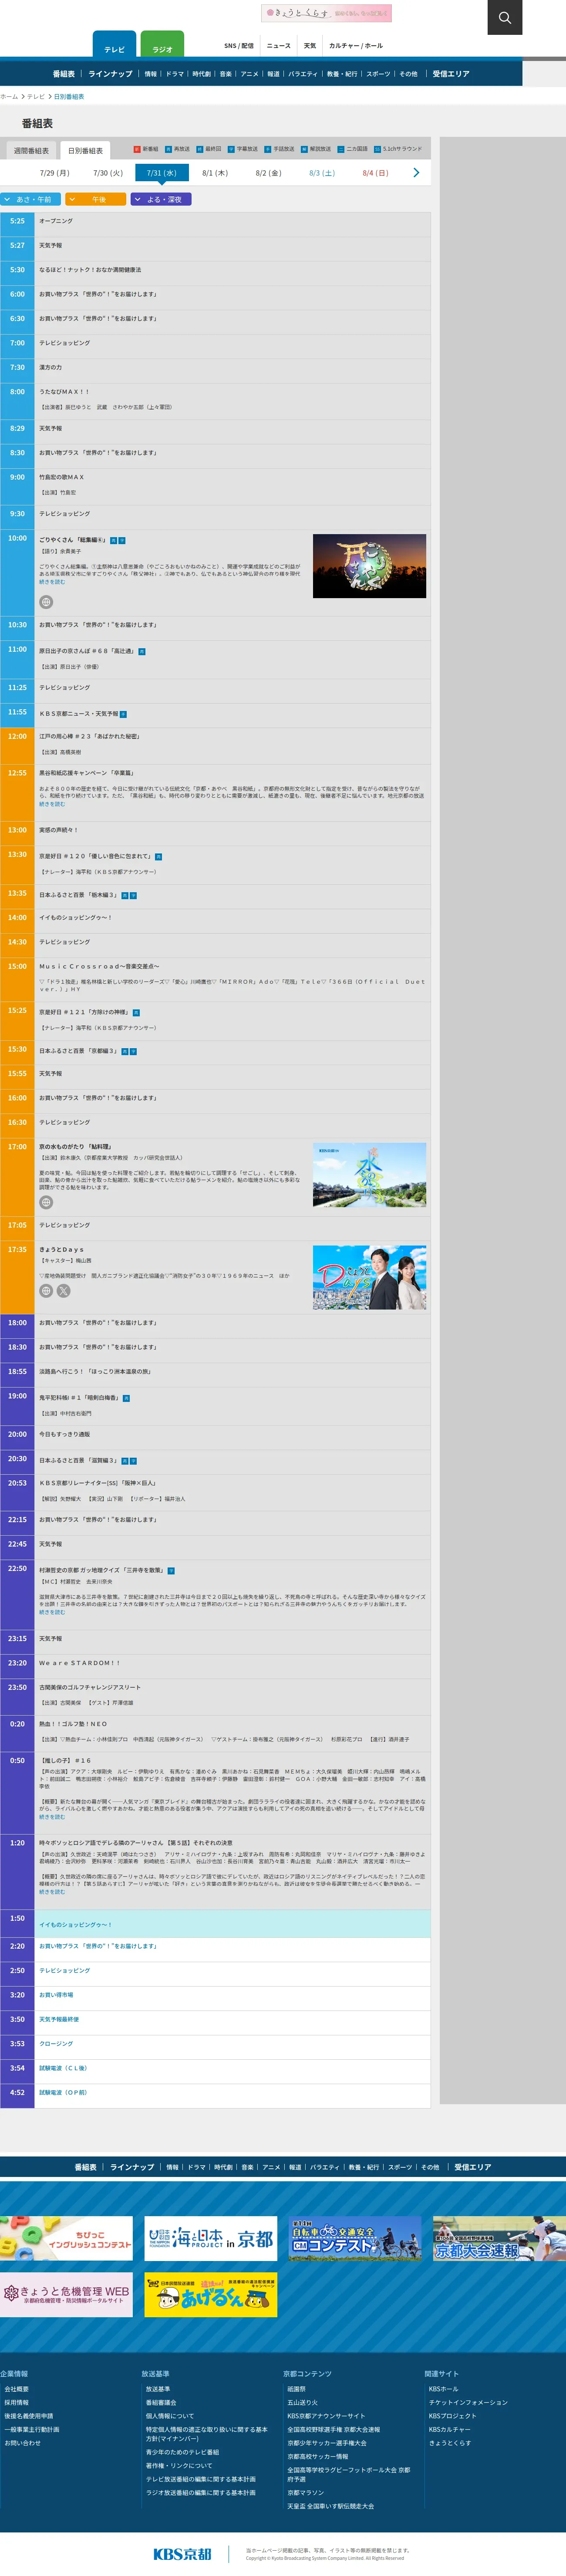The image size is (566, 2576).
Task: Expand 続きを読む under アーリャさん episode
Action: (x=52, y=1892)
